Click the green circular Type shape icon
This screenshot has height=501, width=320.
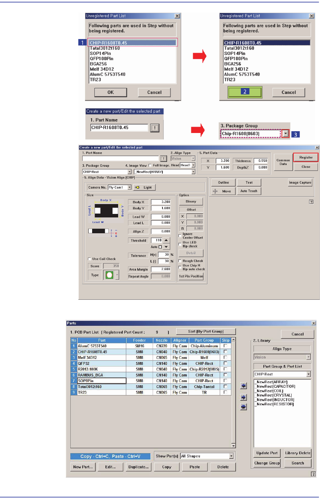pyautogui.click(x=109, y=275)
